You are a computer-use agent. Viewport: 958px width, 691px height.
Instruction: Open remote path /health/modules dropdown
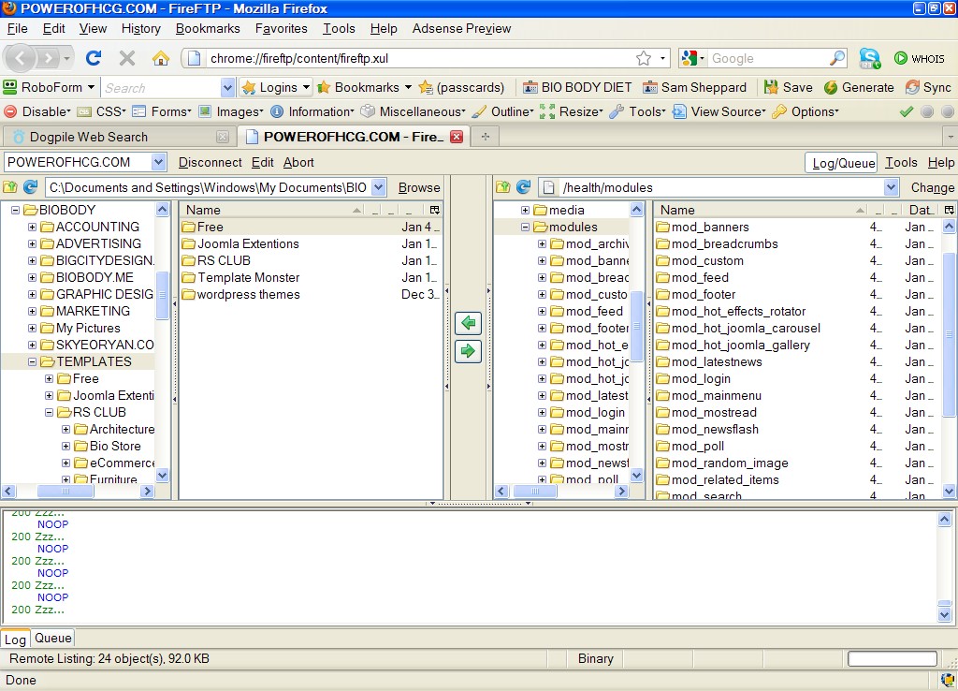point(891,187)
